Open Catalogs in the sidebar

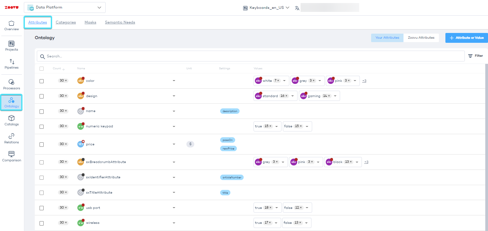[12, 121]
